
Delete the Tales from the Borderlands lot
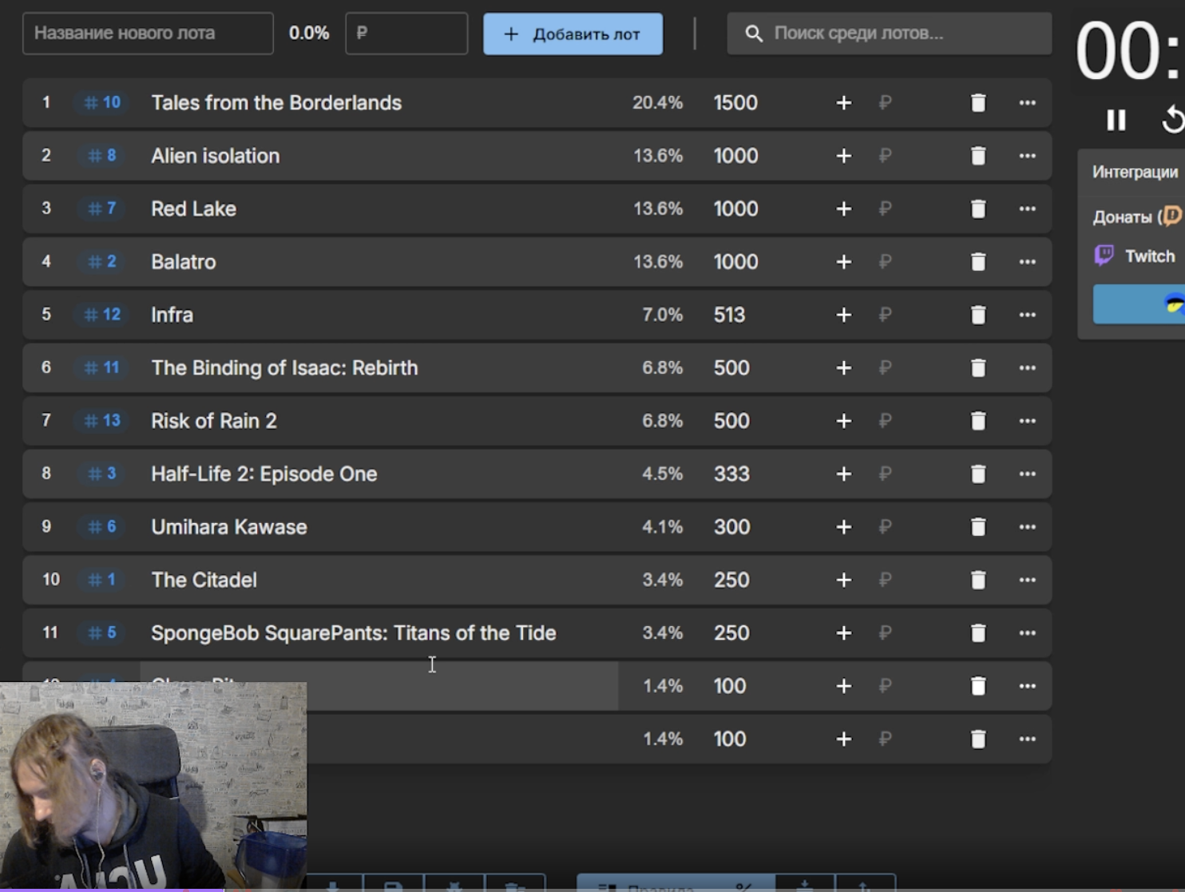pyautogui.click(x=978, y=103)
